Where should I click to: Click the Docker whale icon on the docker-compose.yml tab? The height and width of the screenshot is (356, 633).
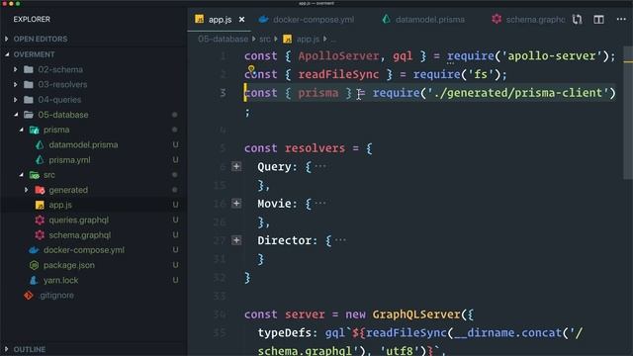263,19
